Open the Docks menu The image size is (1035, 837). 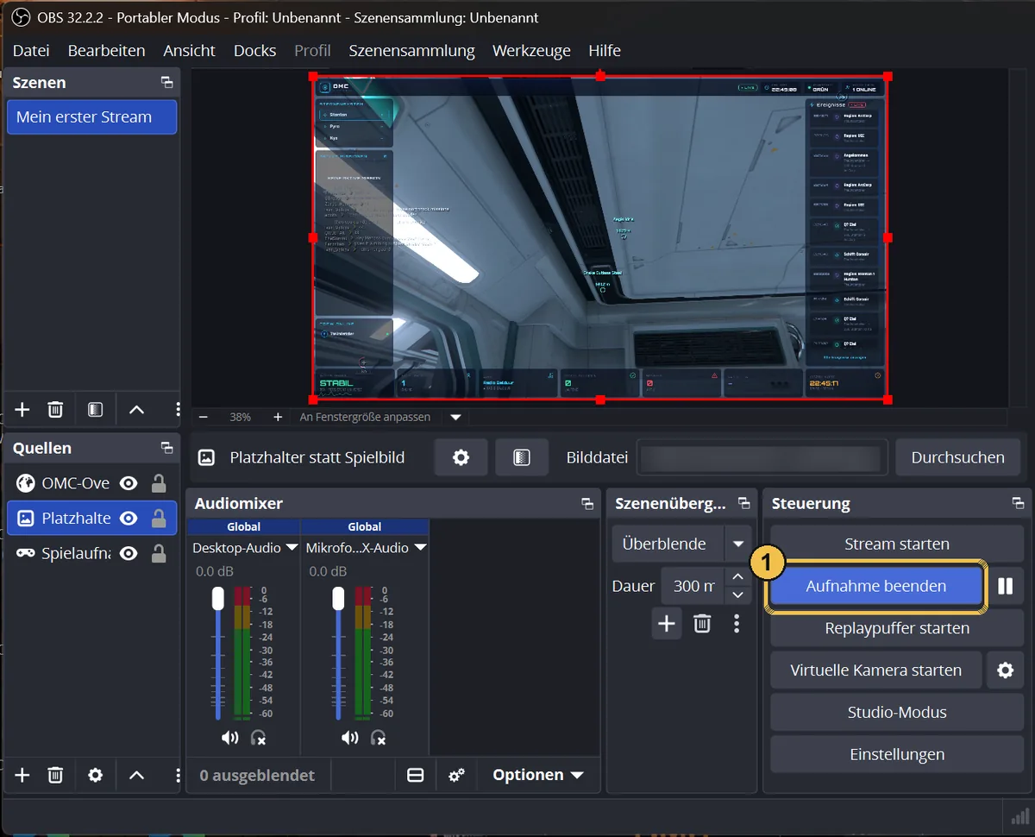tap(254, 51)
